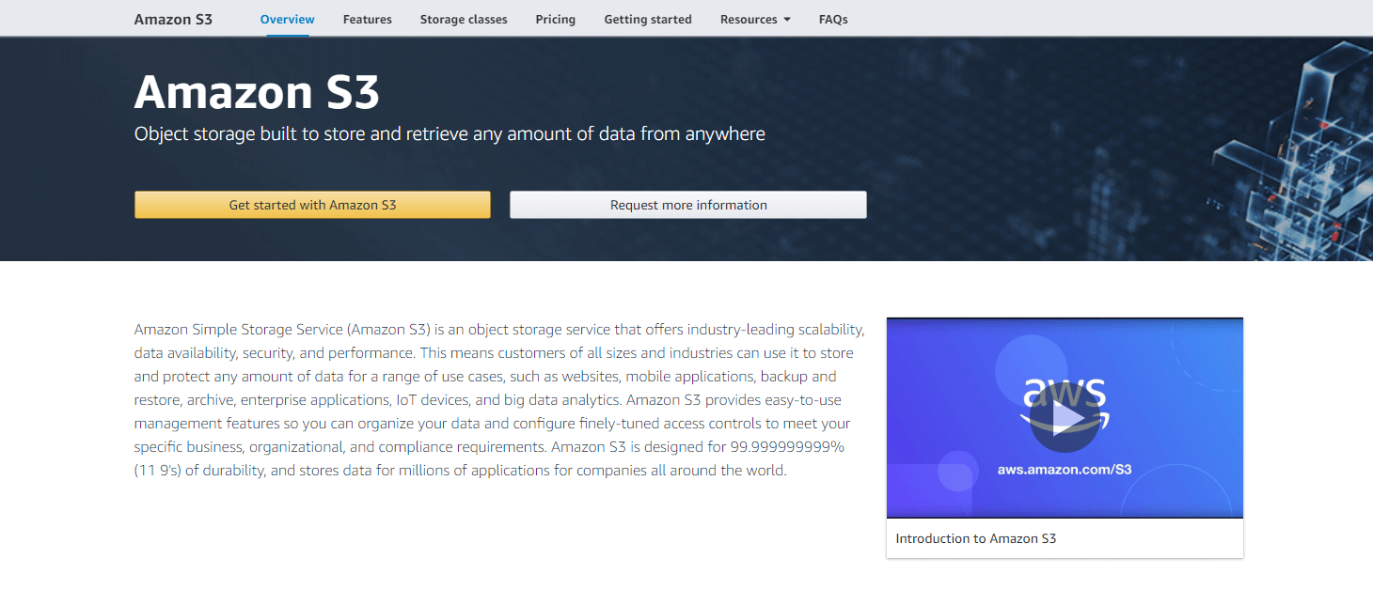Go to the Storage classes tab
The image size is (1373, 589).
coord(463,20)
